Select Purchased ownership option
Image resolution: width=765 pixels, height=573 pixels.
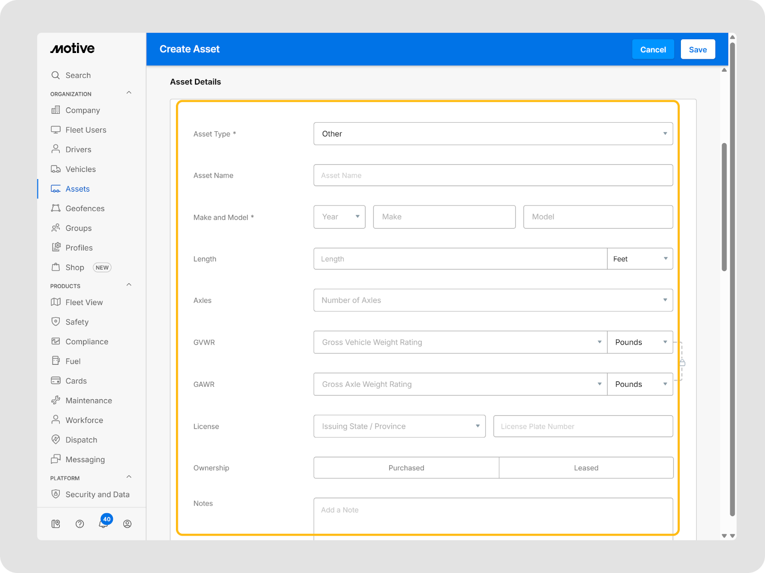[406, 468]
